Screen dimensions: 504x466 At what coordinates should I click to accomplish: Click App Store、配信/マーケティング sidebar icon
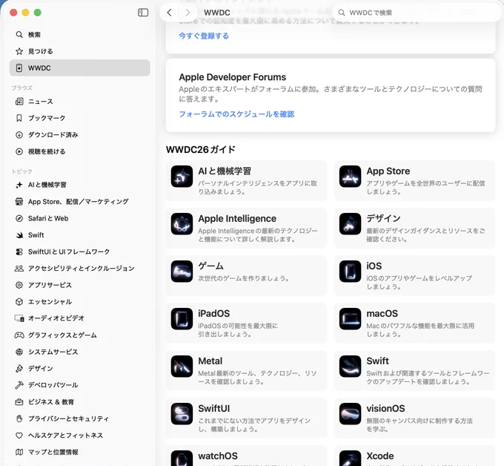tap(19, 201)
